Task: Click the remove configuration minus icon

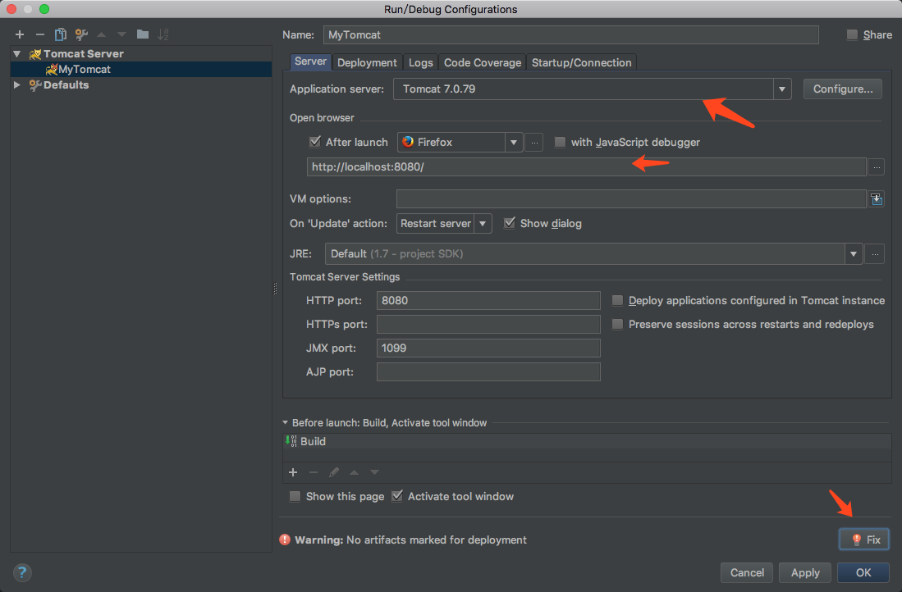Action: point(39,34)
